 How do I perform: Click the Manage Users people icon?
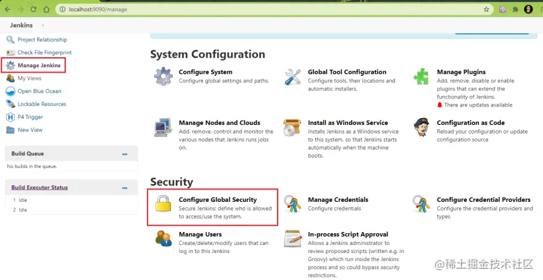pyautogui.click(x=164, y=238)
